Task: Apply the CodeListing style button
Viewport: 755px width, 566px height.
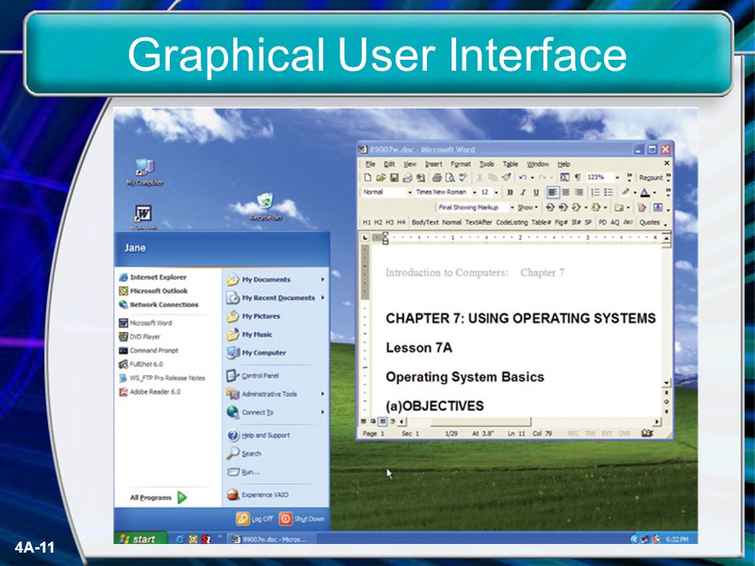Action: pyautogui.click(x=512, y=222)
